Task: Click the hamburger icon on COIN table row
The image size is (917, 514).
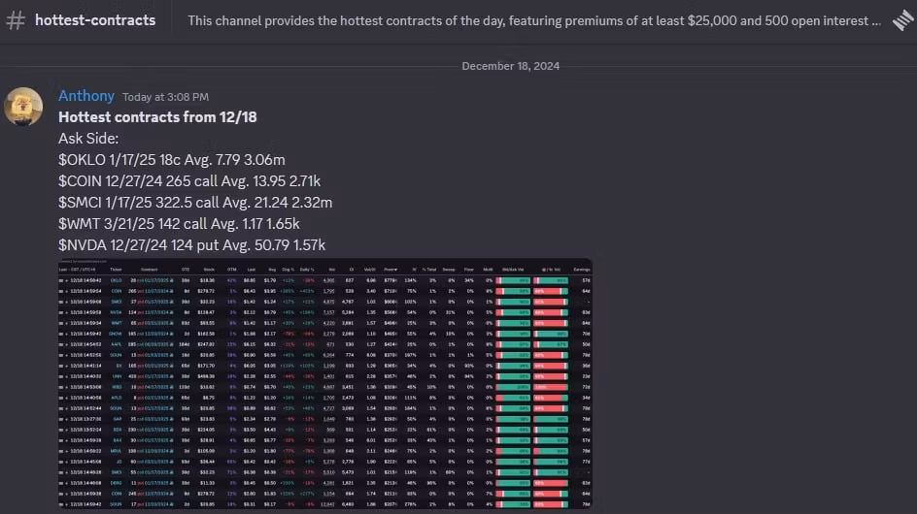Action: [x=61, y=291]
